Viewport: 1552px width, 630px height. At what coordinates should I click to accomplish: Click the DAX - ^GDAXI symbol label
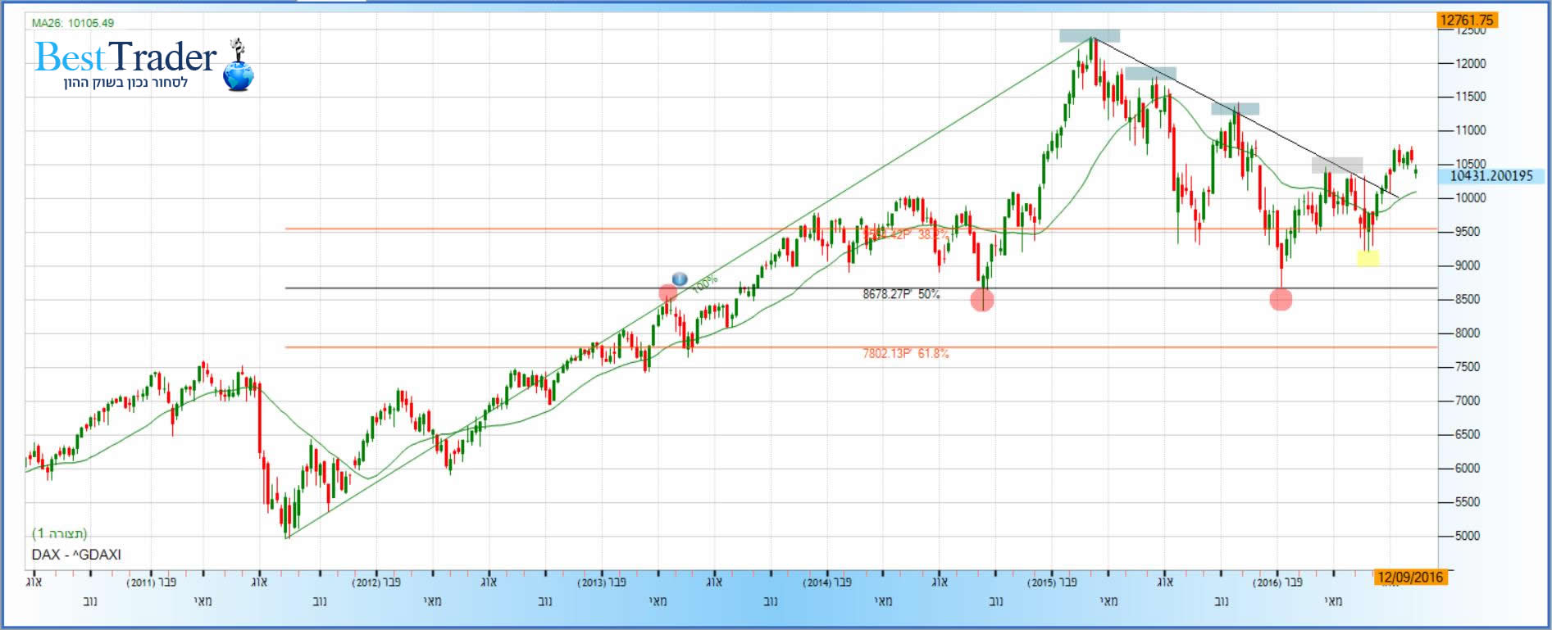76,555
